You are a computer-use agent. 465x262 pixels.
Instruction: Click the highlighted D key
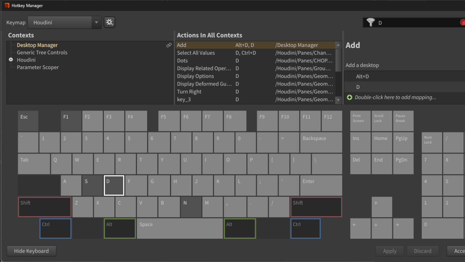[114, 186]
